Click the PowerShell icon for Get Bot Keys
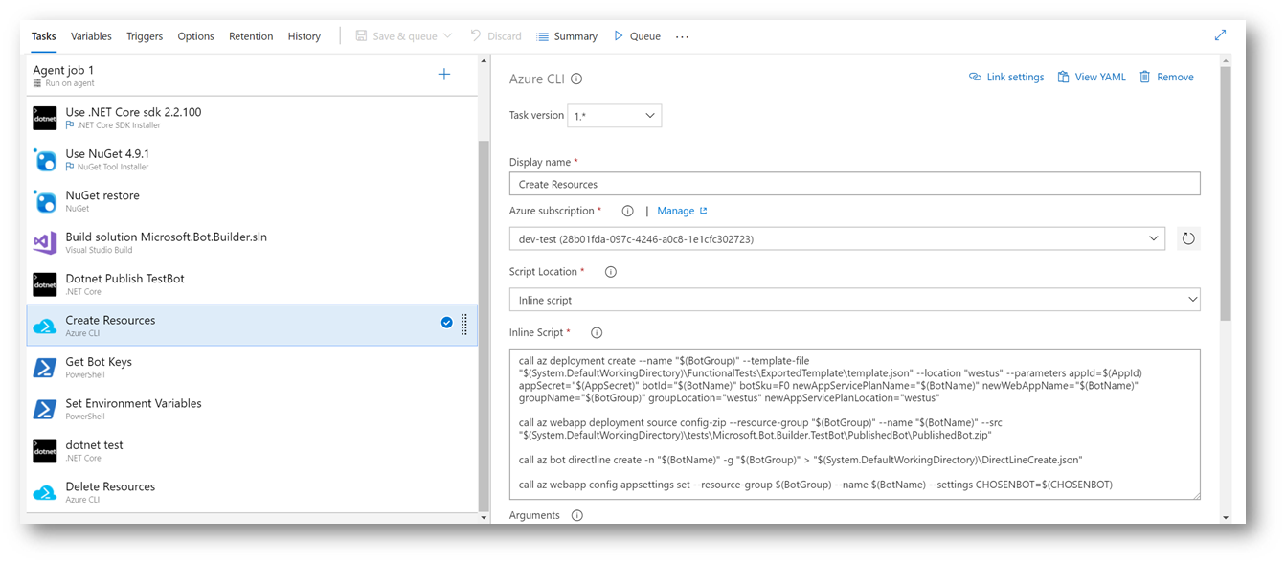The height and width of the screenshot is (564, 1286). [x=45, y=368]
